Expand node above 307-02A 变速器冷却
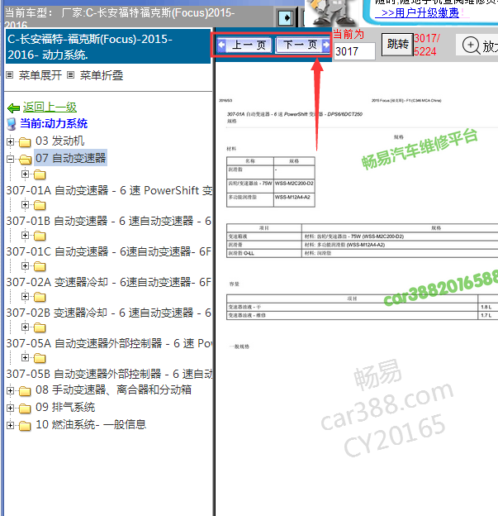The height and width of the screenshot is (516, 498). coord(25,266)
